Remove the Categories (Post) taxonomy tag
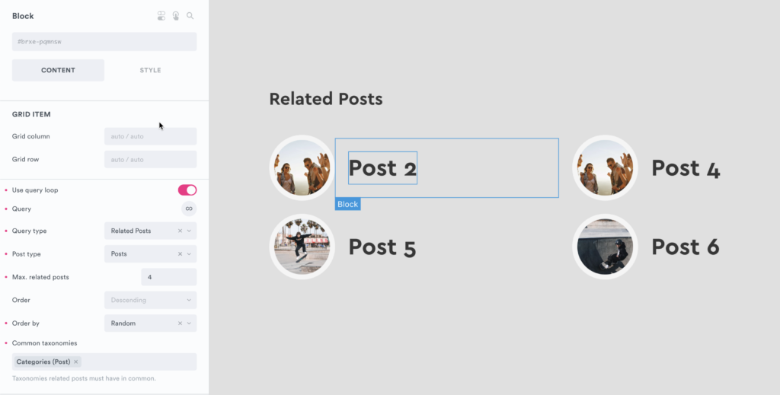780x395 pixels. click(76, 362)
